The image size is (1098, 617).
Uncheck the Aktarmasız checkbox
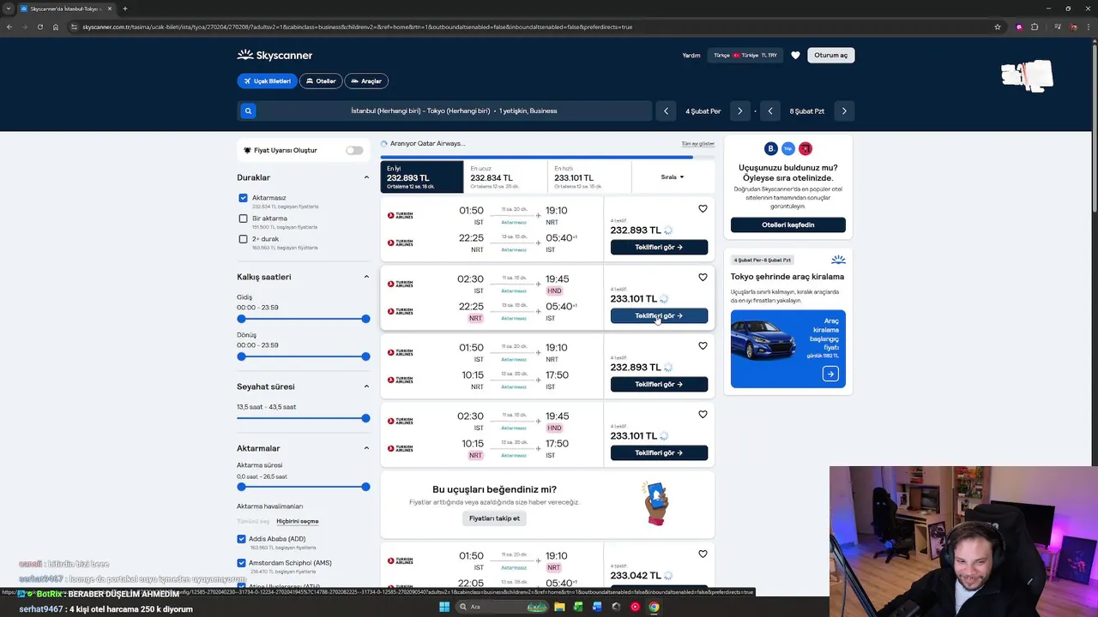tap(243, 198)
